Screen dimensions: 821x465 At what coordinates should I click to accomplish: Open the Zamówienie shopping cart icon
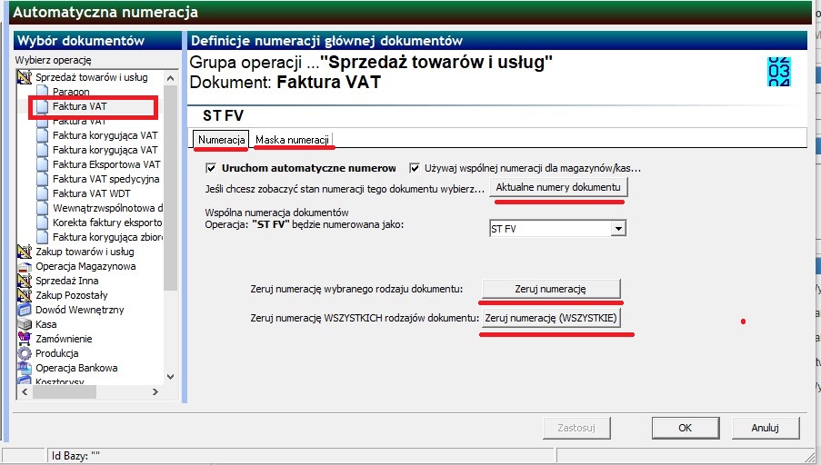coord(24,339)
